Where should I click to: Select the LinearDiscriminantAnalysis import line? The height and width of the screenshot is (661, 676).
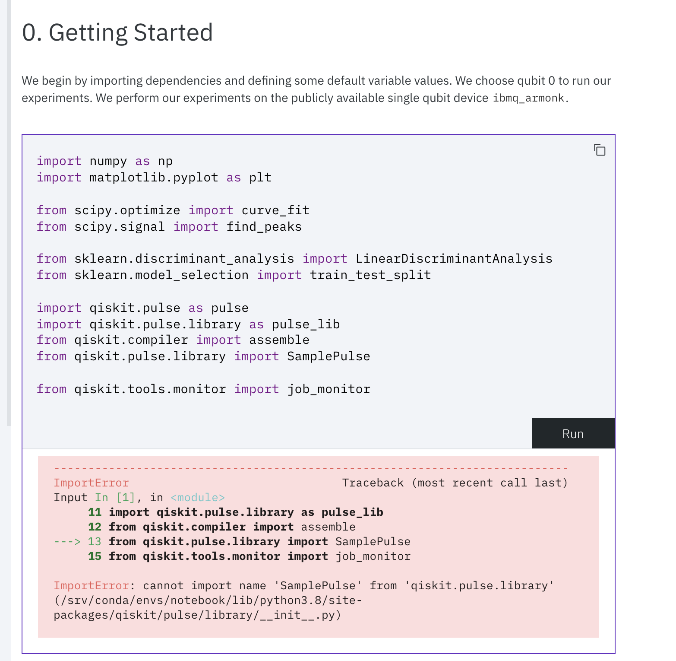coord(294,258)
